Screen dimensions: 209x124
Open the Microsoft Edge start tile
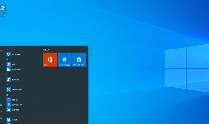pyautogui.click(x=64, y=59)
